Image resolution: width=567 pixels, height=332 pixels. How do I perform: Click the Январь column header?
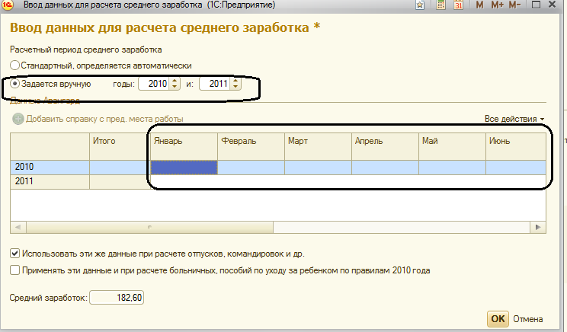[184, 146]
